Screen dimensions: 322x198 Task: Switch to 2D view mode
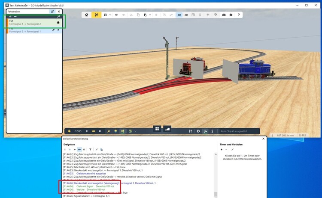186,15
